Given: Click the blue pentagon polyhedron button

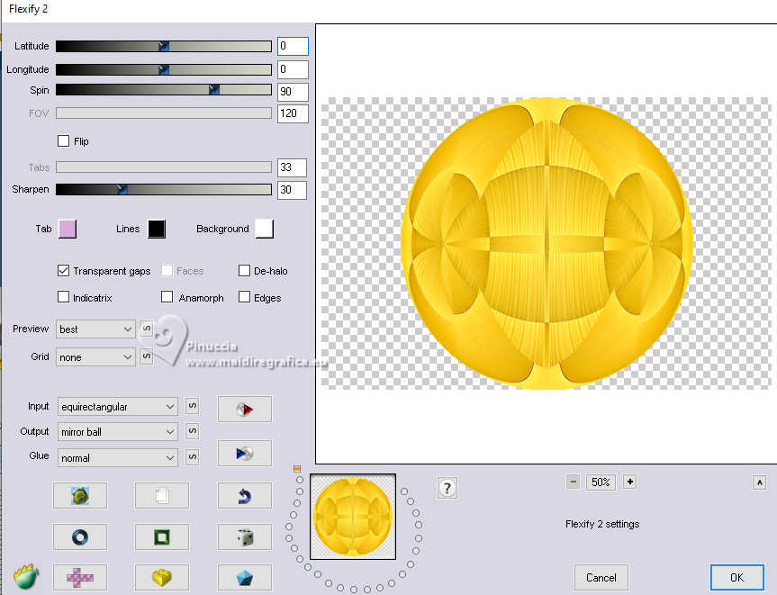Looking at the screenshot, I should click(244, 577).
